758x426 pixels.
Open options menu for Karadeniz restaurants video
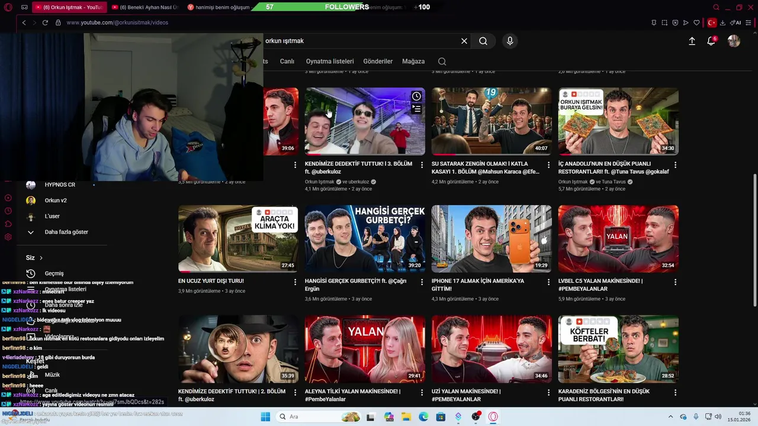(675, 393)
